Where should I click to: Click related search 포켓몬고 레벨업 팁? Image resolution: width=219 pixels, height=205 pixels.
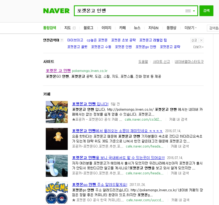click(x=153, y=40)
